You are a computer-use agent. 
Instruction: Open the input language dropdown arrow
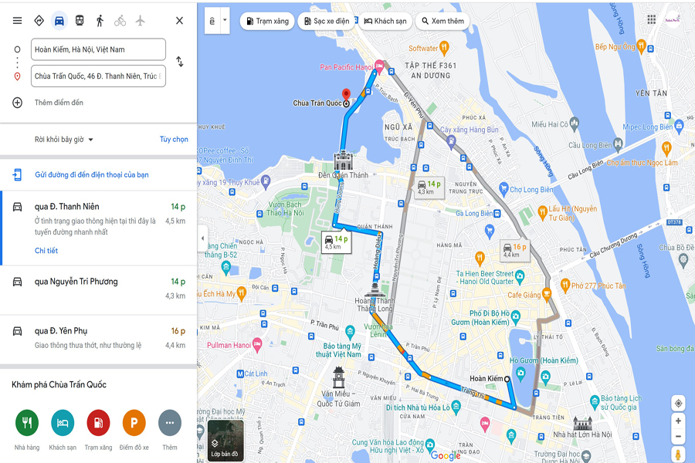pyautogui.click(x=225, y=20)
